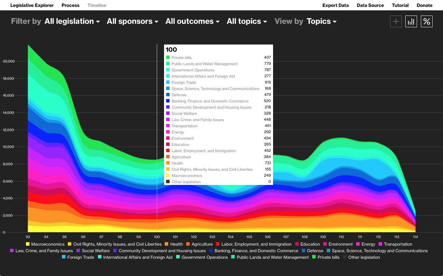Click the Export Data link
This screenshot has width=443, height=276.
(x=335, y=5)
